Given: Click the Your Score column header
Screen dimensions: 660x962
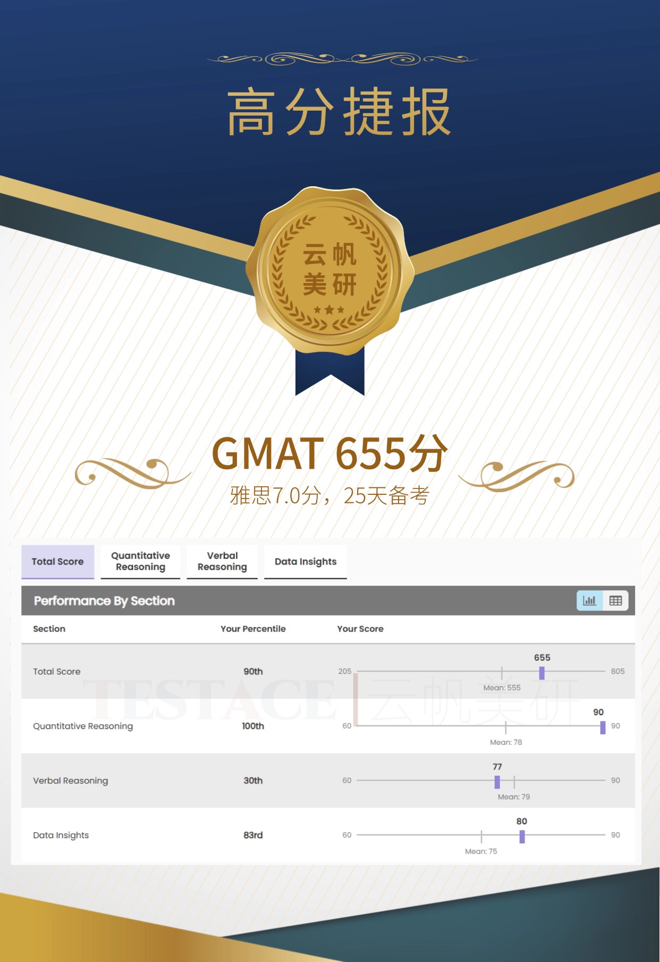Looking at the screenshot, I should pos(360,628).
